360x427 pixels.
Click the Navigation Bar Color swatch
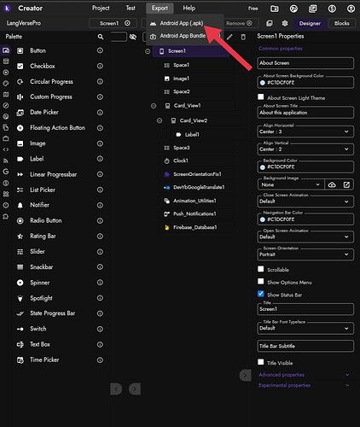[263, 219]
